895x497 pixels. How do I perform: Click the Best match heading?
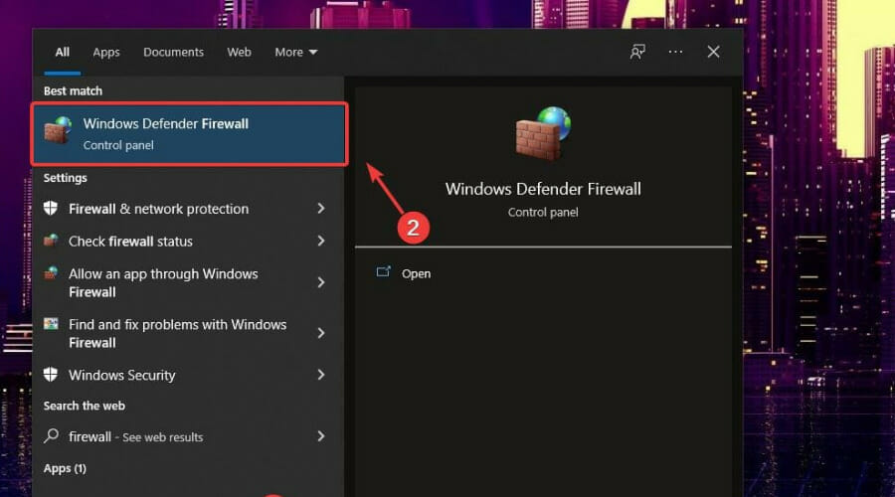[73, 90]
